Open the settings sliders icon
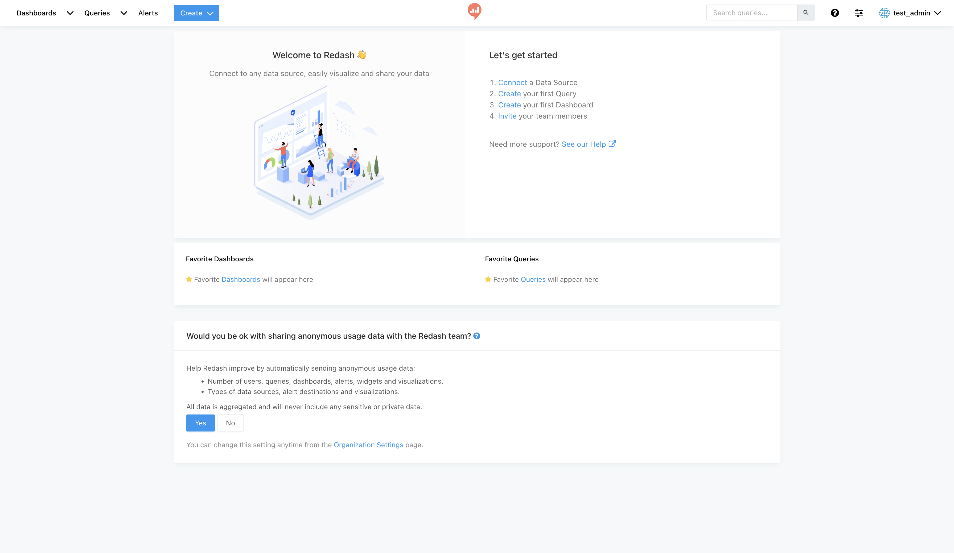Screen dimensions: 954x553 pyautogui.click(x=859, y=13)
